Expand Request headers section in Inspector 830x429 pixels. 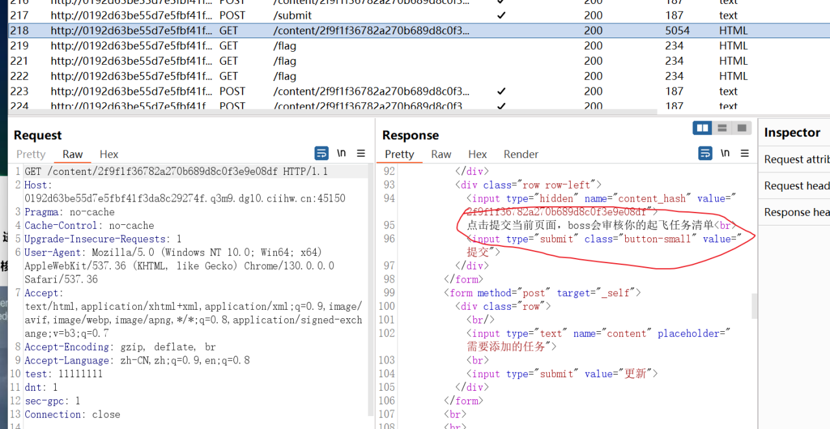click(x=796, y=186)
